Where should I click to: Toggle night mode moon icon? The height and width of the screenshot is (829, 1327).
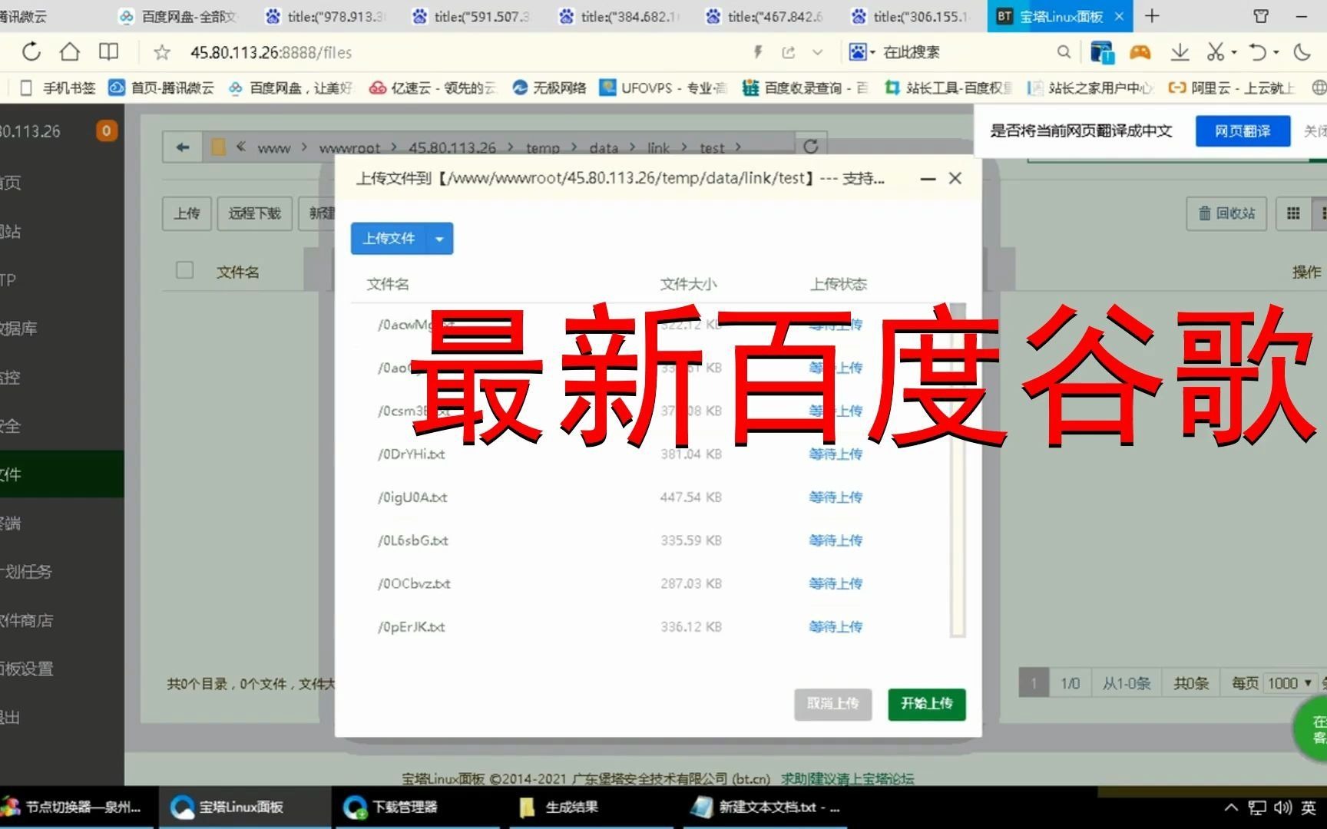1302,52
